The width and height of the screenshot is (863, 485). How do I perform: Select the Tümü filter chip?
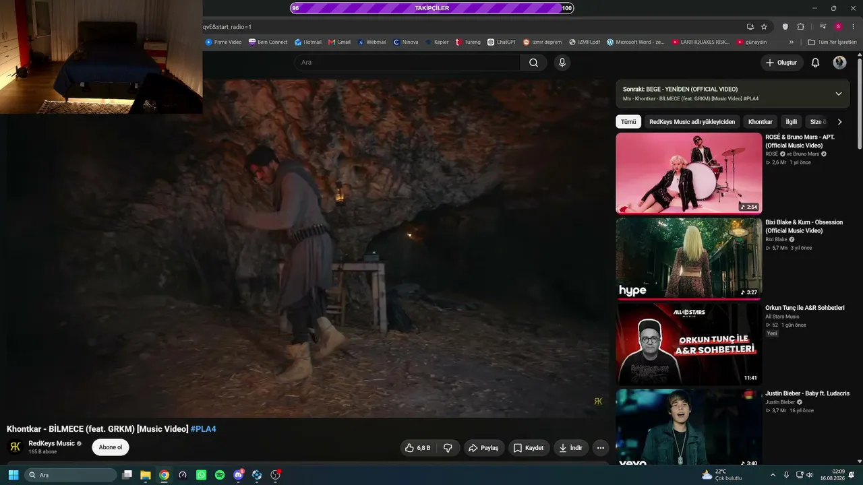(628, 122)
